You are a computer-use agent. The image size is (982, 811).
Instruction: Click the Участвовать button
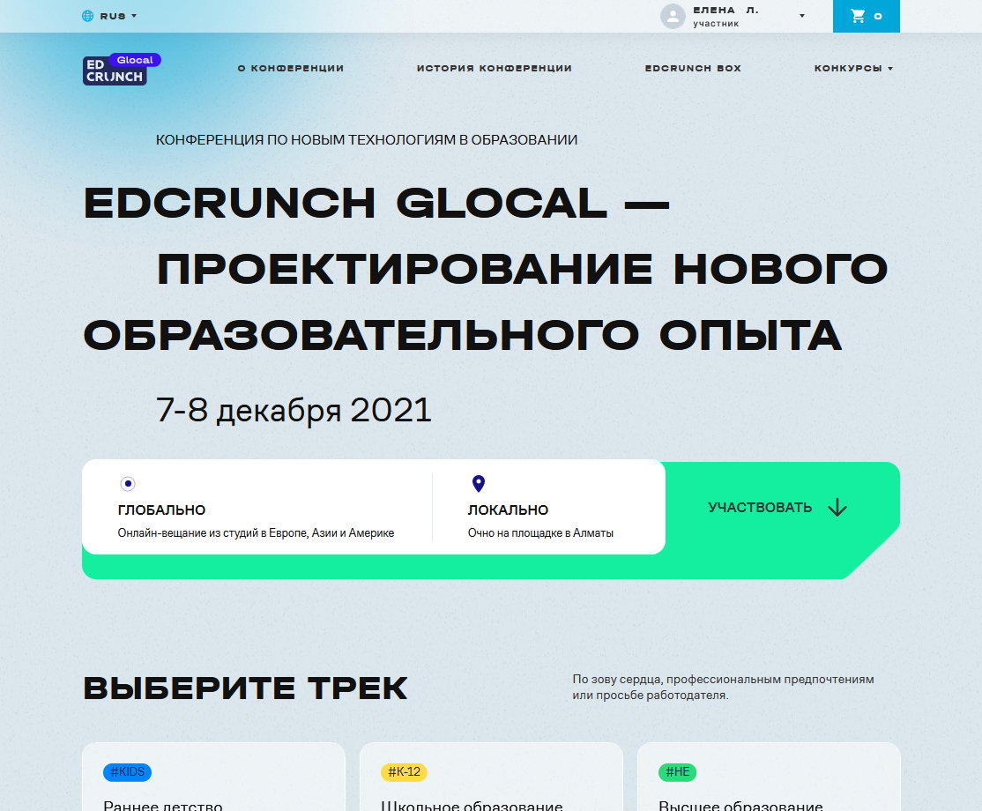pos(760,508)
